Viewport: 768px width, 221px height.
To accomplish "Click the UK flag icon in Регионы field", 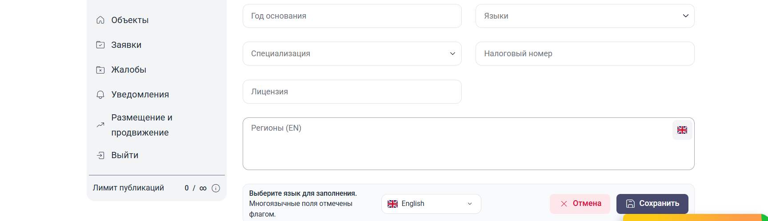I will click(682, 130).
